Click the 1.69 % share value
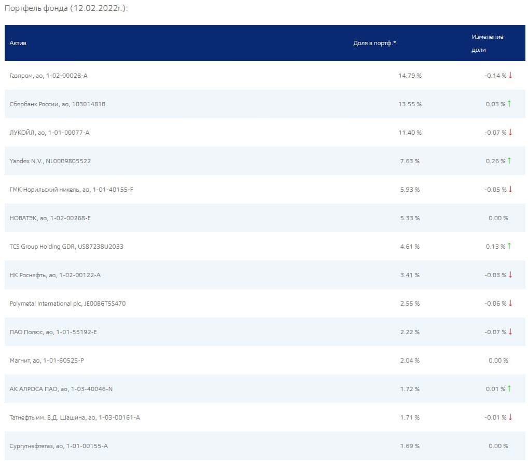Viewport: 528px width, 461px height. [x=410, y=446]
